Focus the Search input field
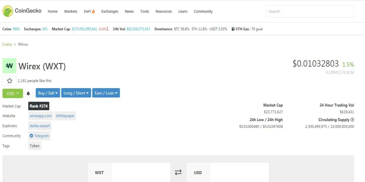Image resolution: width=365 pixels, height=182 pixels. (310, 11)
